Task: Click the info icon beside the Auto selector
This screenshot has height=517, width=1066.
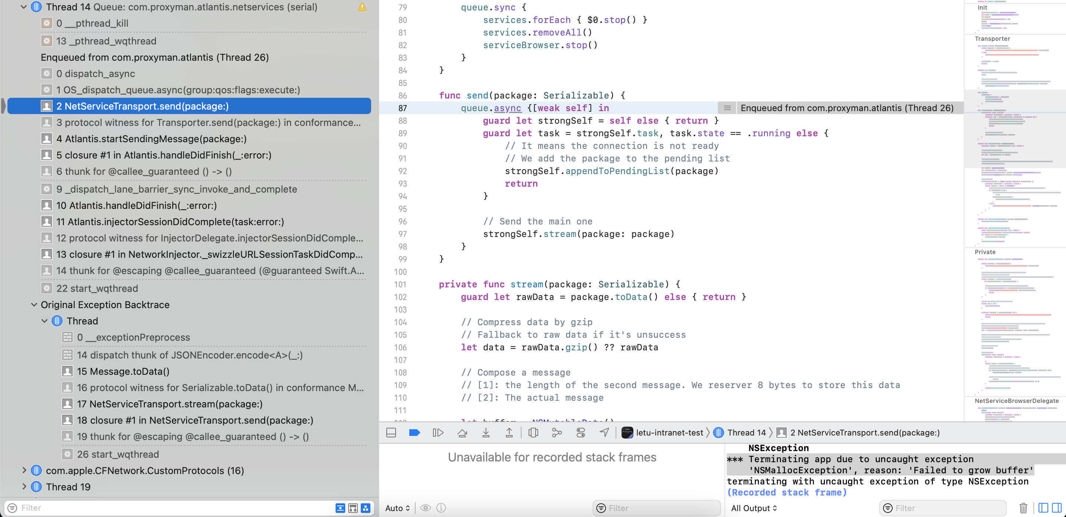Action: 441,508
